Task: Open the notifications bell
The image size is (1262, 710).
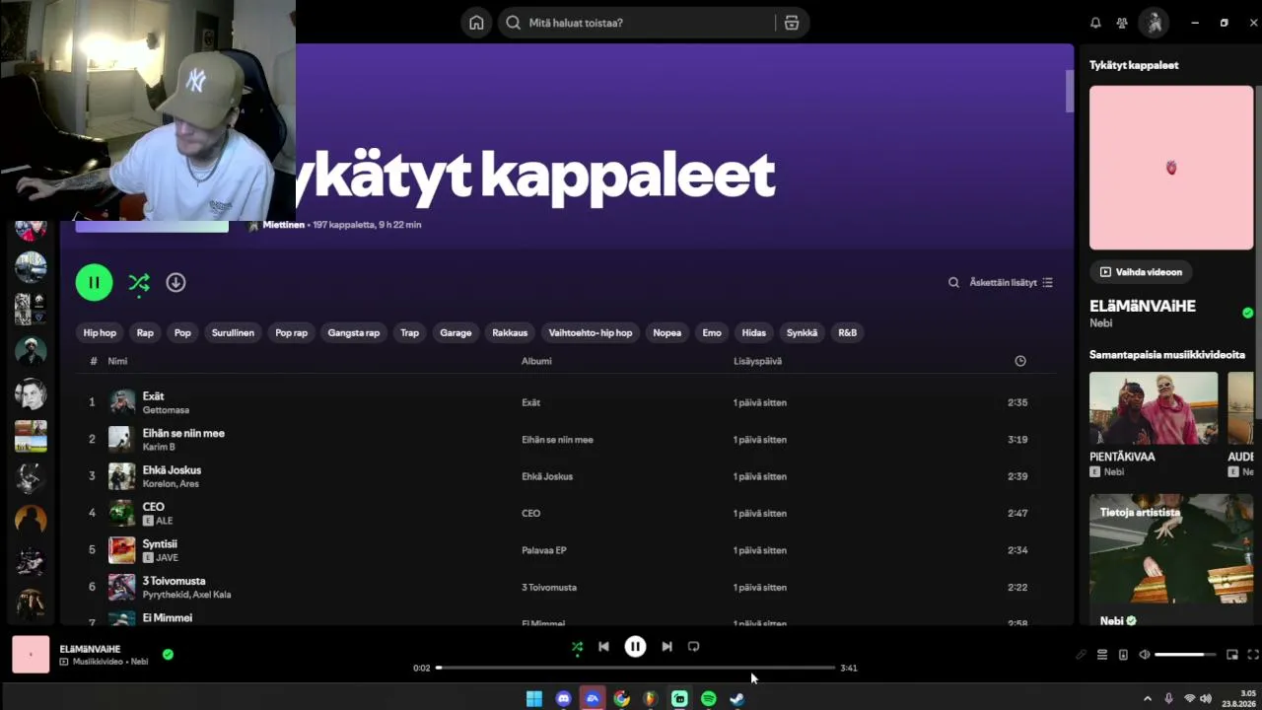Action: (x=1095, y=23)
